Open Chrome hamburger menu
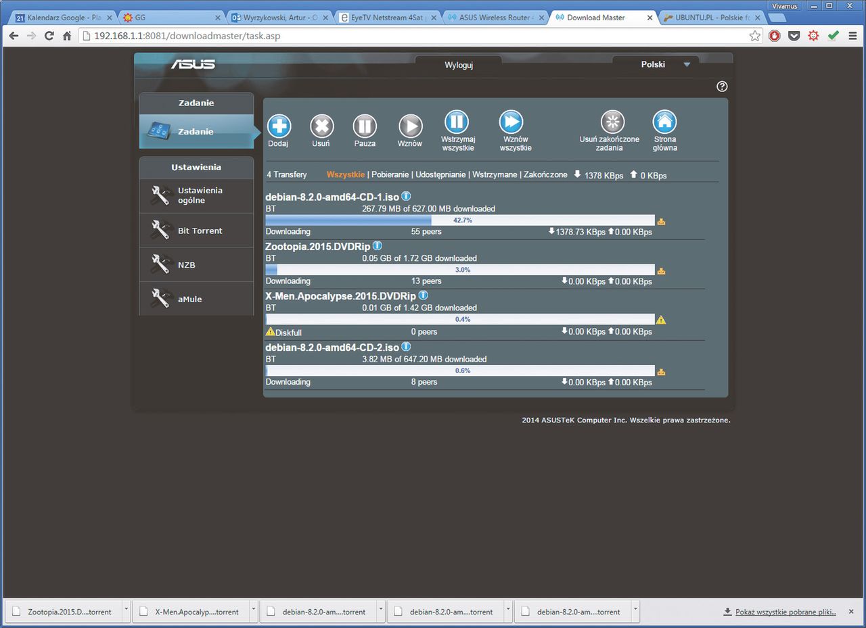 click(852, 36)
